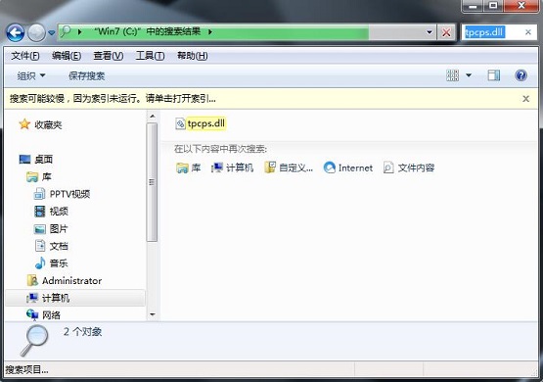Open the 文档 library

pyautogui.click(x=59, y=246)
